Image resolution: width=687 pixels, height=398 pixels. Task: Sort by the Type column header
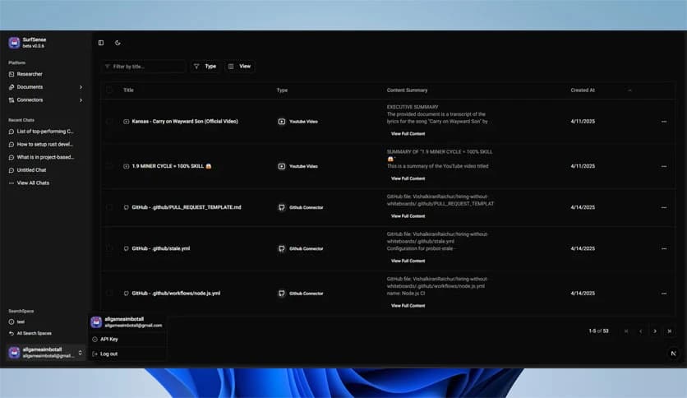pos(282,90)
